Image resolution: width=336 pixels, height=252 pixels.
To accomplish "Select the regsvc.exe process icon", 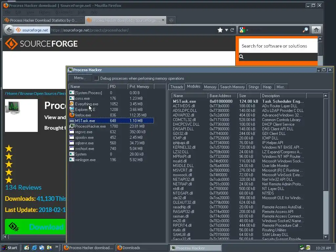I will [72, 132].
